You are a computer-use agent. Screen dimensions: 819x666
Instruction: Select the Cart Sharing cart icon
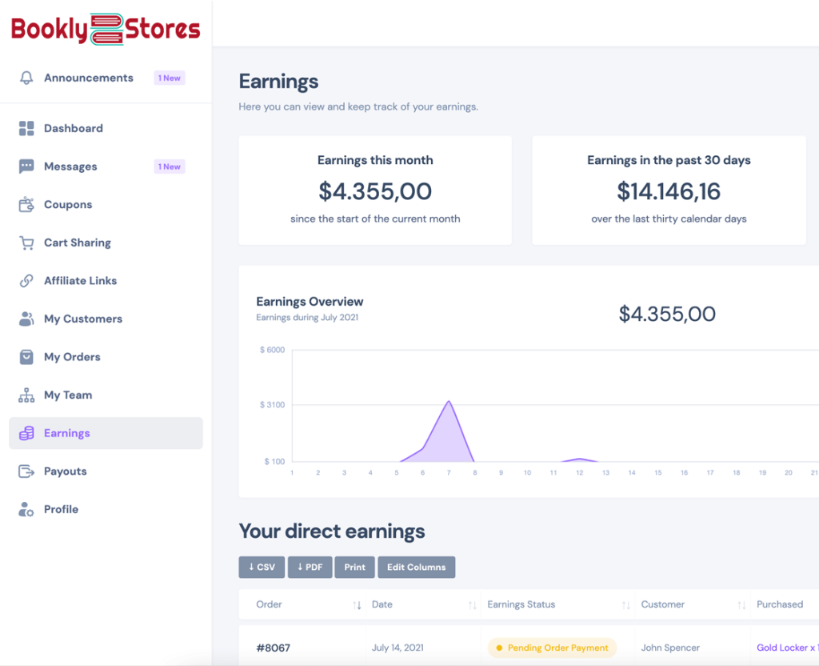point(26,243)
